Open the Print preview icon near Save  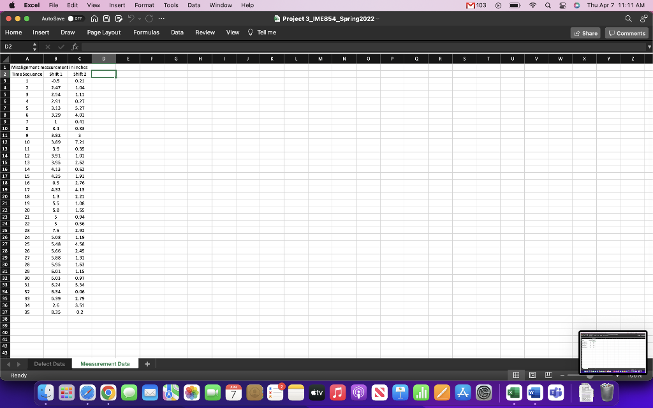[119, 18]
